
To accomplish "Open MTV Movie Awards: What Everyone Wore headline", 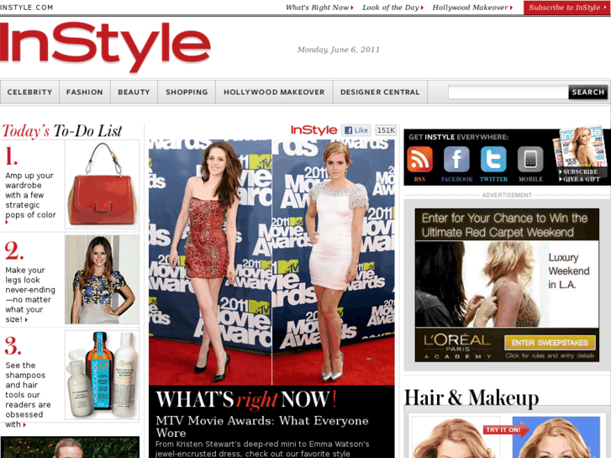I will click(x=262, y=426).
